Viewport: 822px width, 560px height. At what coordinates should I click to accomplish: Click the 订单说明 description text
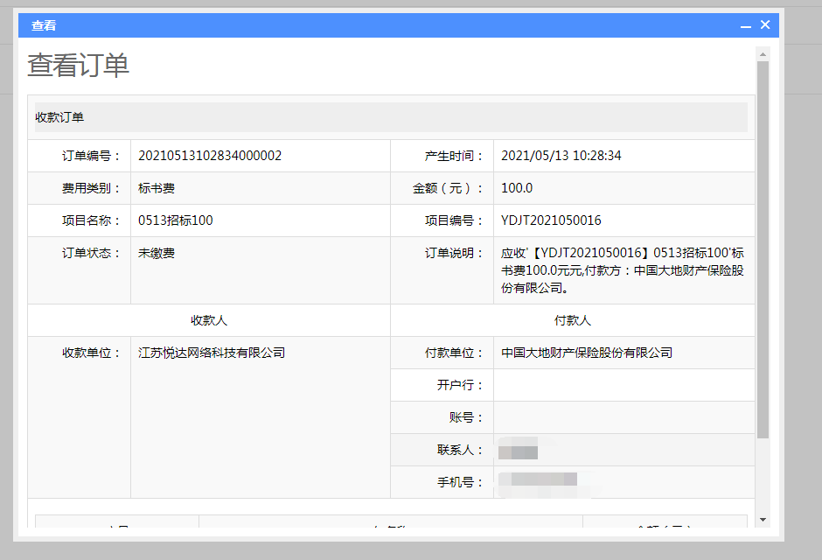622,269
